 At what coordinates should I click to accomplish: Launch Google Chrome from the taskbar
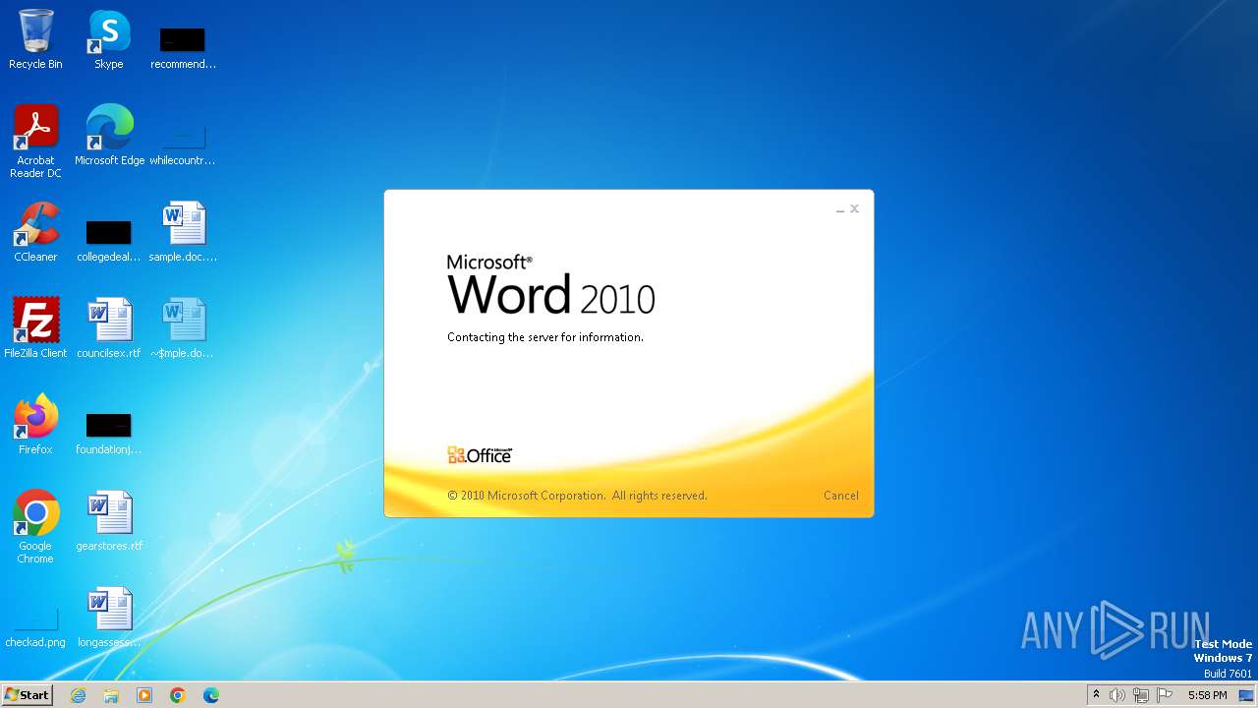tap(178, 695)
